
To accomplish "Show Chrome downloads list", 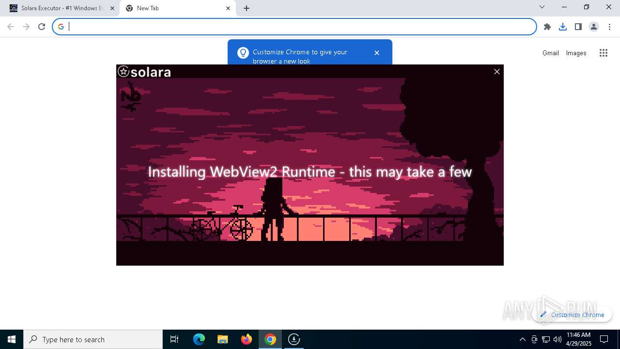I will point(563,27).
